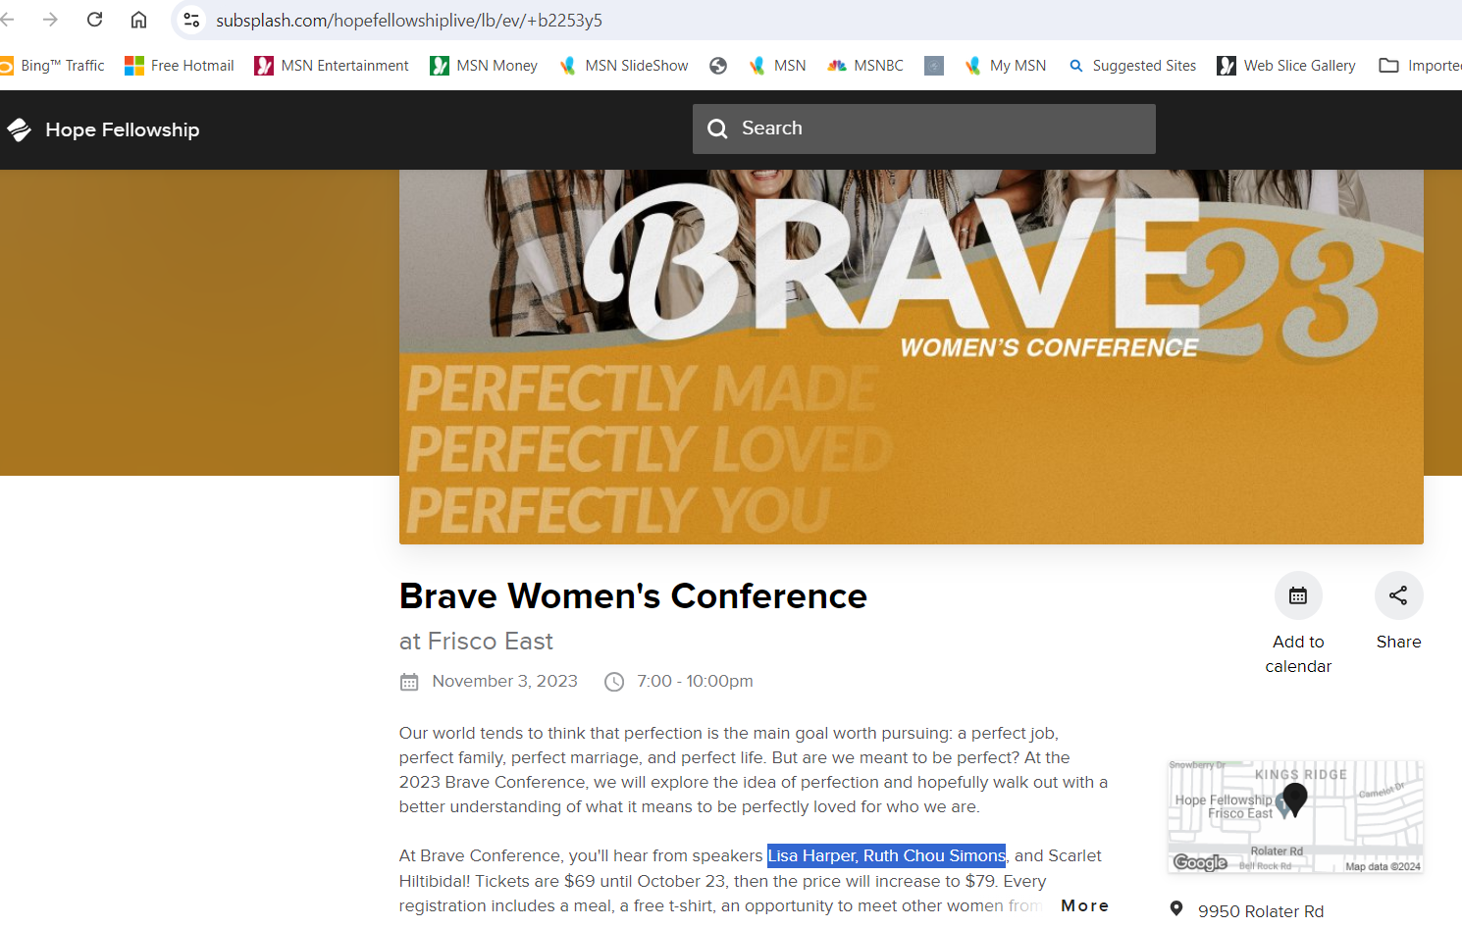
Task: Click the Share icon
Action: tap(1398, 595)
